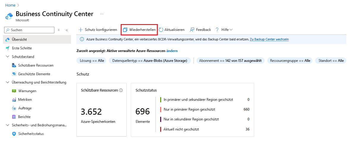Click the Aufträge jobs icon
This screenshot has width=349, height=143.
pos(14,108)
